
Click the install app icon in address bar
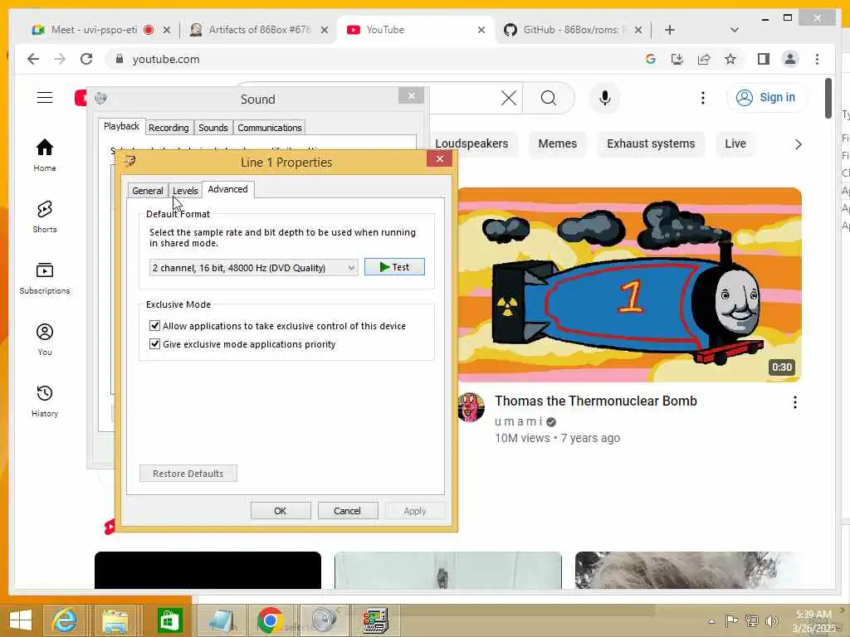(x=677, y=59)
